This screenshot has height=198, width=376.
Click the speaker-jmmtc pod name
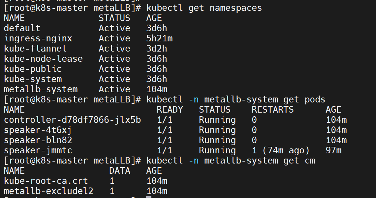tap(38, 150)
